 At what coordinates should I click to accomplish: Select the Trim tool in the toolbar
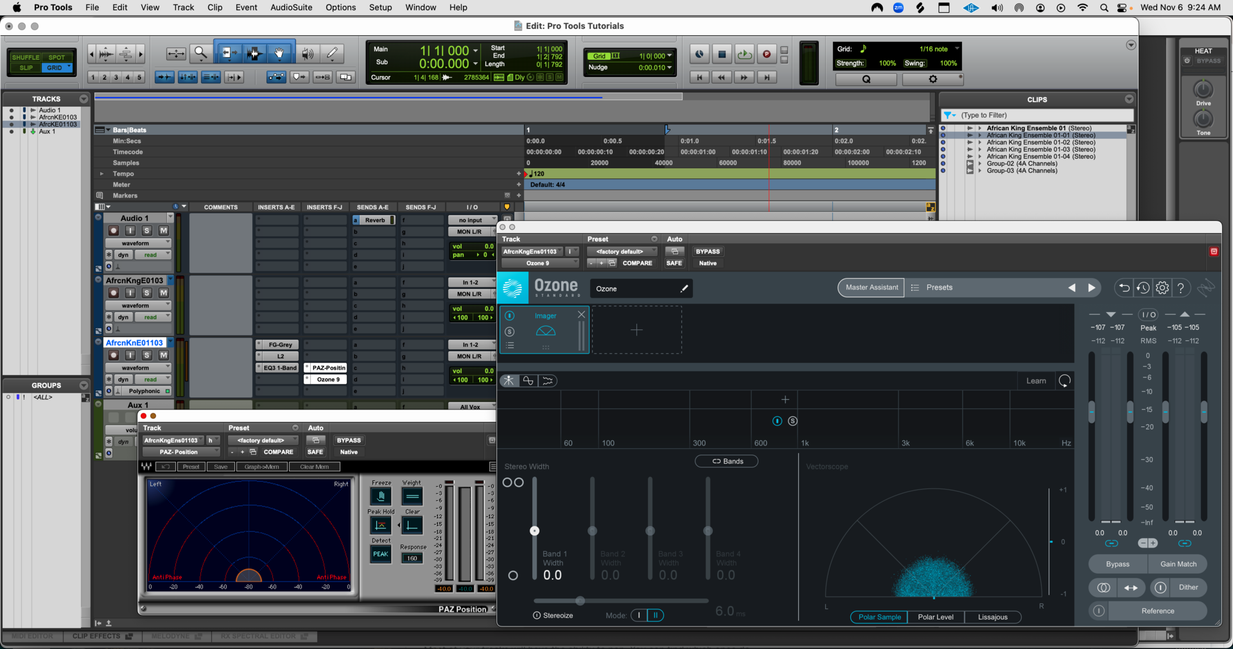coord(228,53)
